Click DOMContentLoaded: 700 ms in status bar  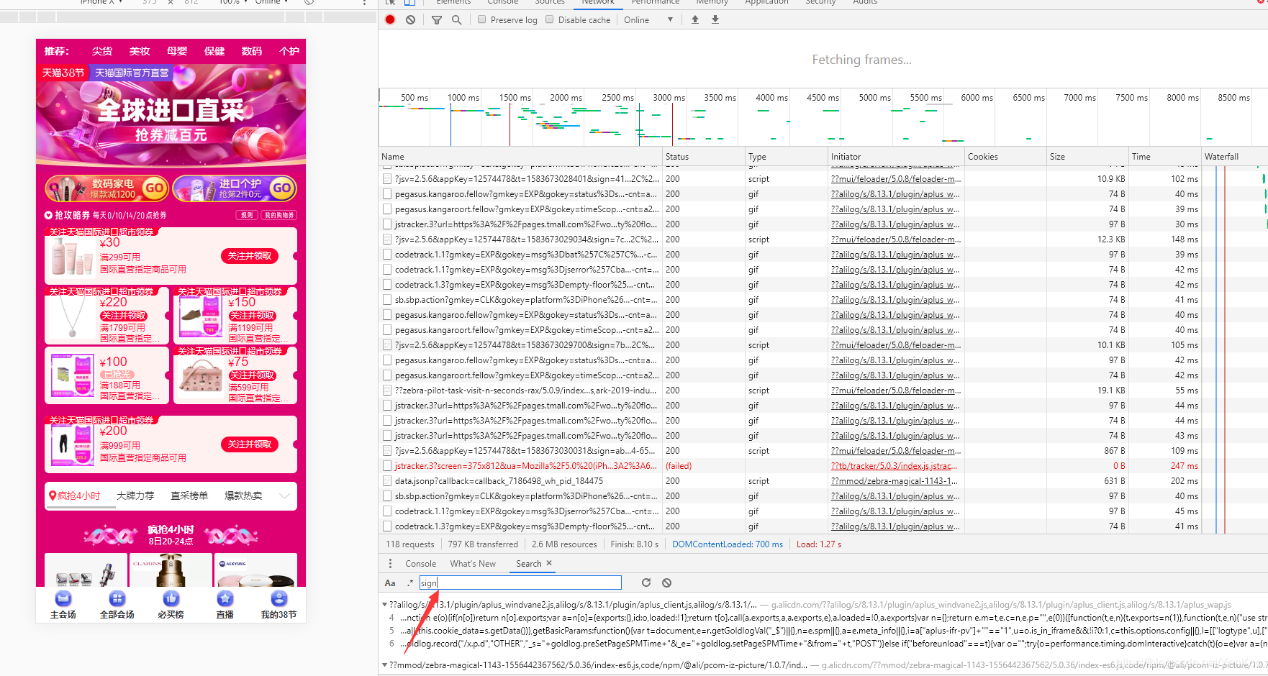coord(728,544)
